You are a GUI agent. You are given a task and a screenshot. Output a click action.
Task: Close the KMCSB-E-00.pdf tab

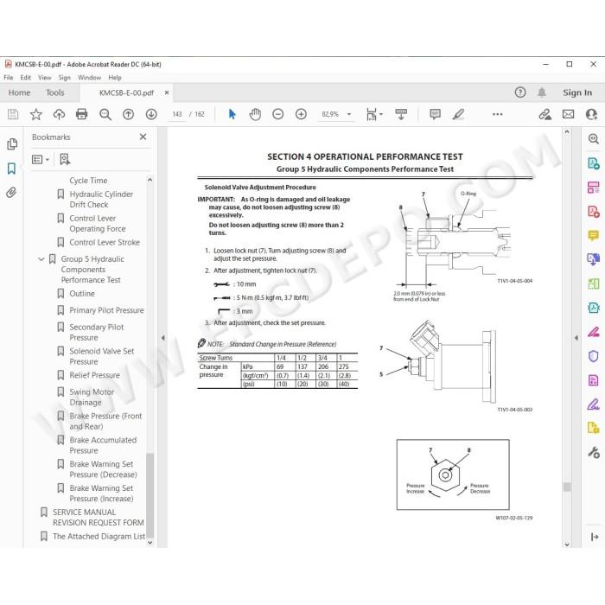[x=167, y=92]
